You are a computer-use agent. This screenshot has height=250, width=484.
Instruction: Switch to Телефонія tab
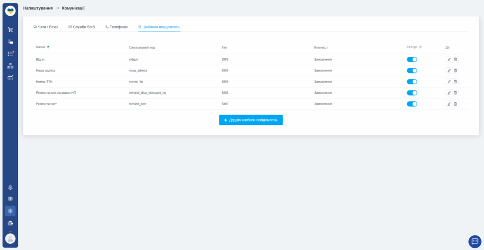[x=116, y=27]
